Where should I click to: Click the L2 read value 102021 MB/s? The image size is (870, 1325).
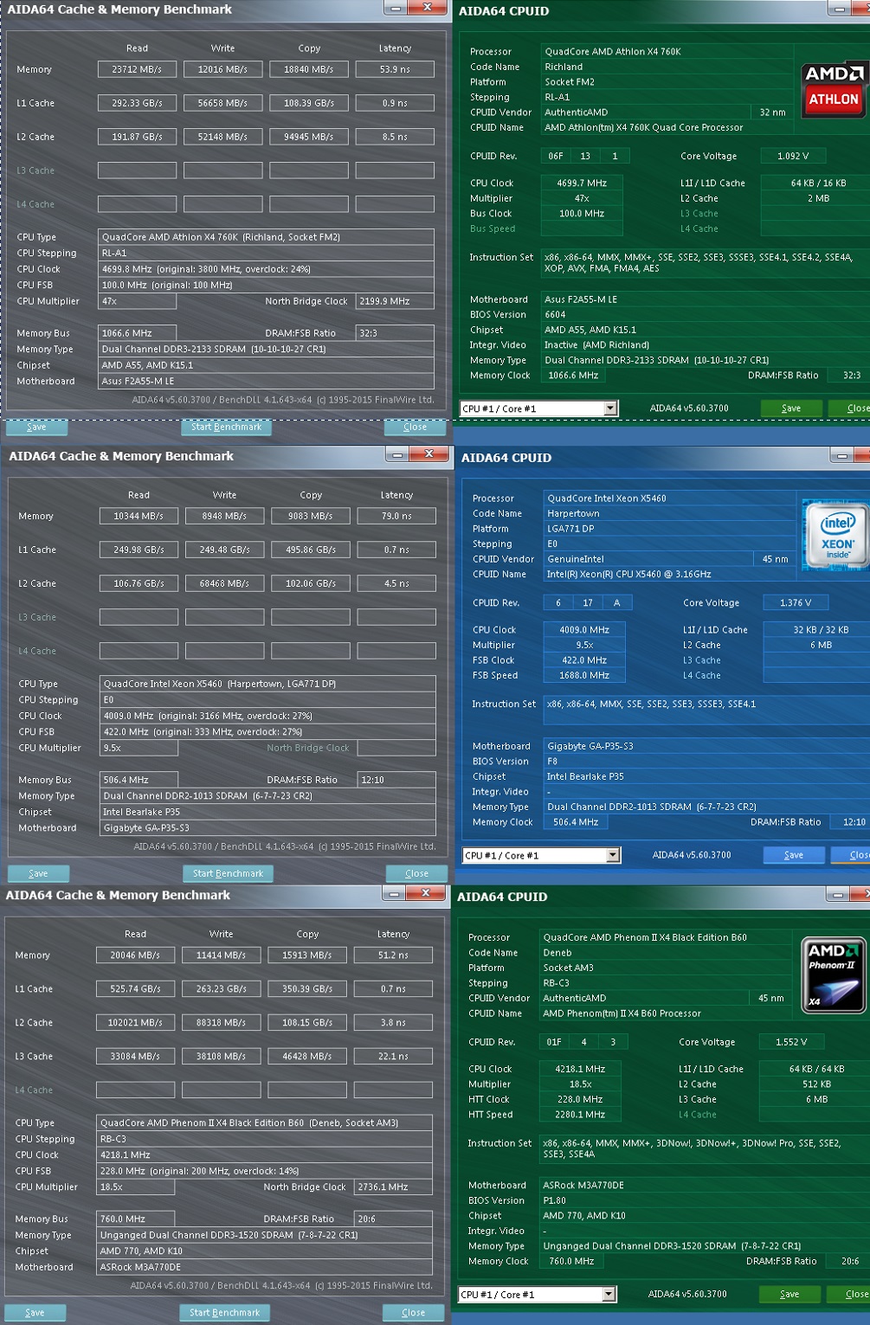[135, 1023]
